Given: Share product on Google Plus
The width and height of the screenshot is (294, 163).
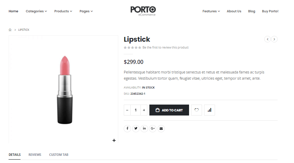Looking at the screenshot, I should point(153,128).
